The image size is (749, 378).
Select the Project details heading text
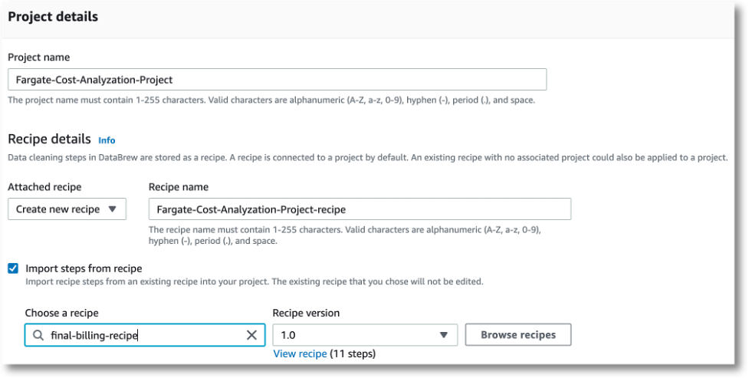pos(53,17)
